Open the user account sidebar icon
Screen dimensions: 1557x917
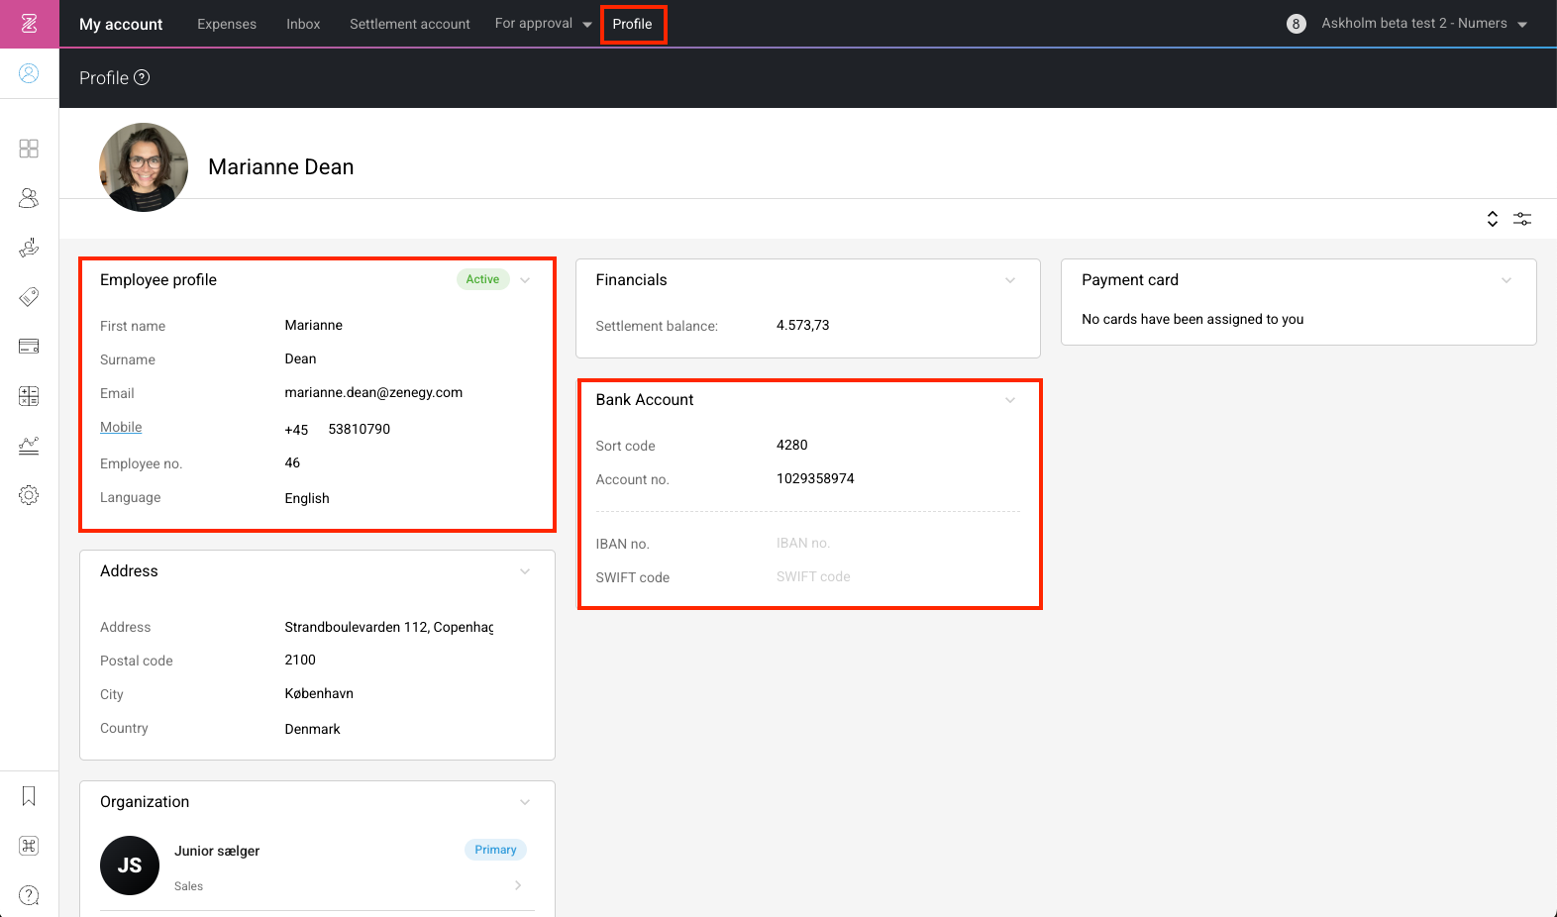pos(29,73)
